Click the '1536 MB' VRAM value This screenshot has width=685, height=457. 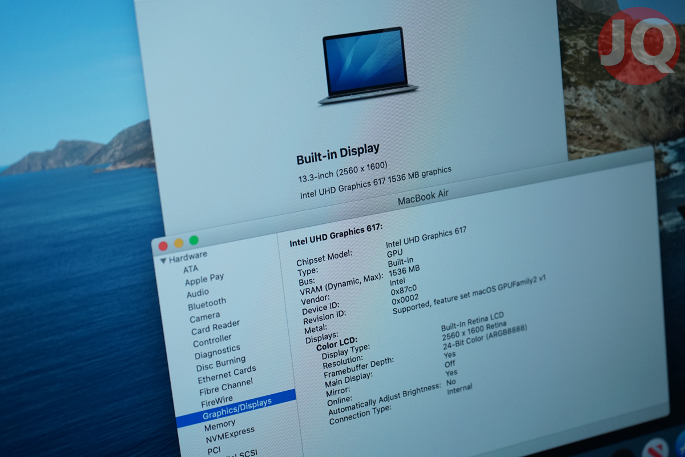point(404,271)
